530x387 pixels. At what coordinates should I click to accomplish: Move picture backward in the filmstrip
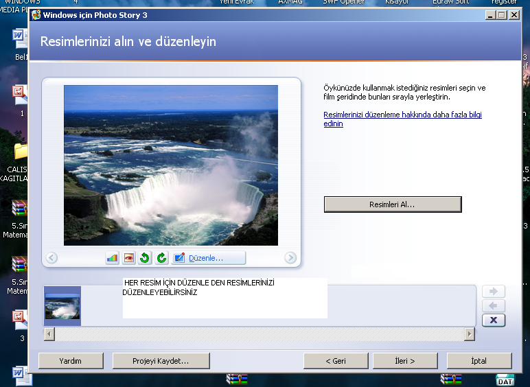click(494, 306)
